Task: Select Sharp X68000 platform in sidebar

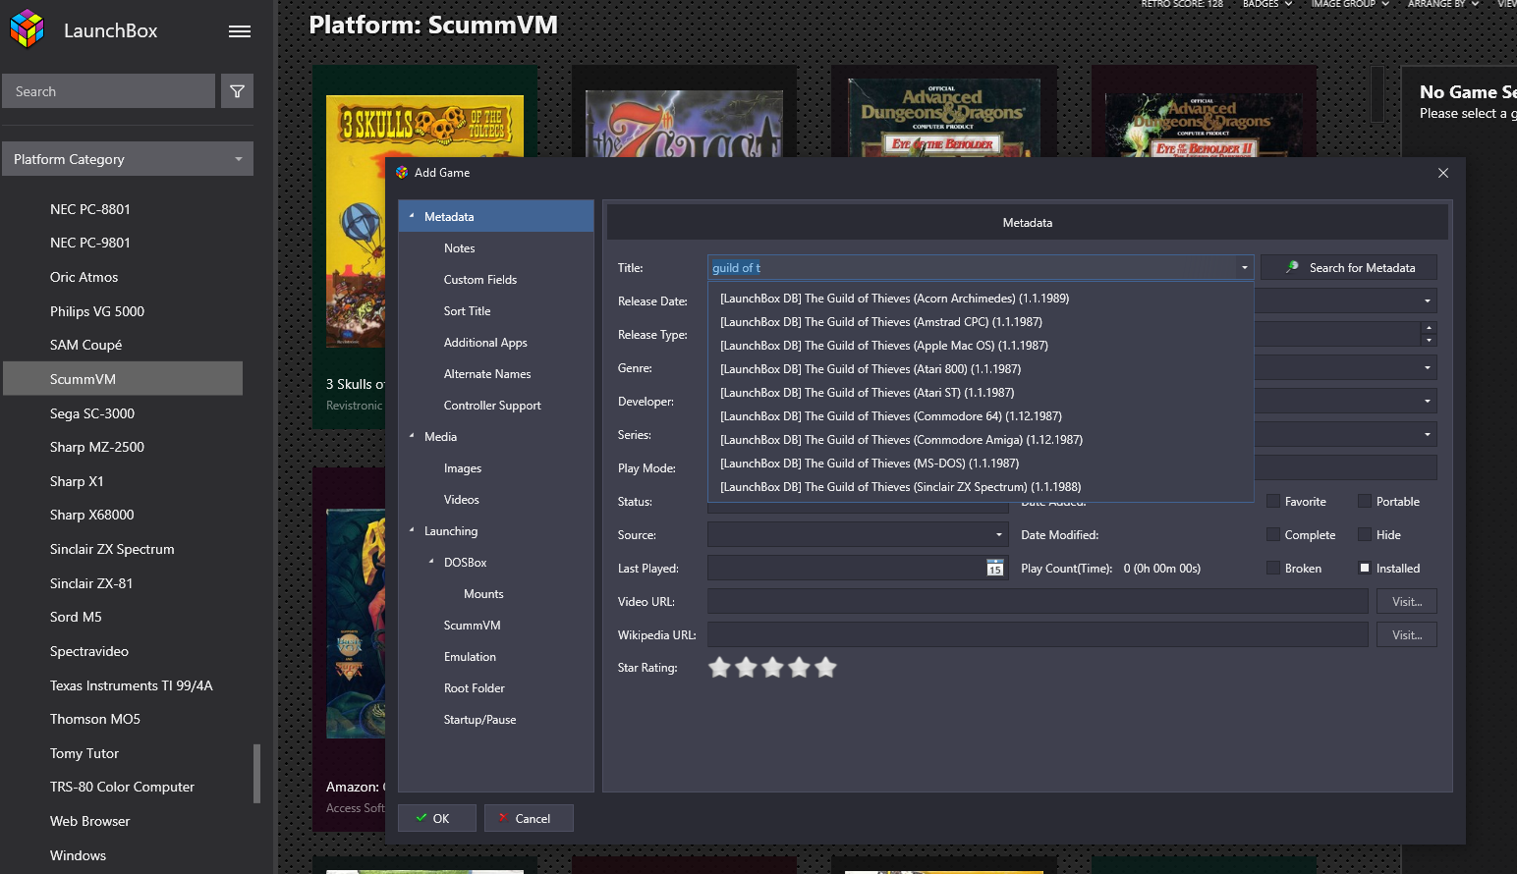Action: pos(91,515)
